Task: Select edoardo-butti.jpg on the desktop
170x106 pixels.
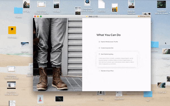Action: 131,7
